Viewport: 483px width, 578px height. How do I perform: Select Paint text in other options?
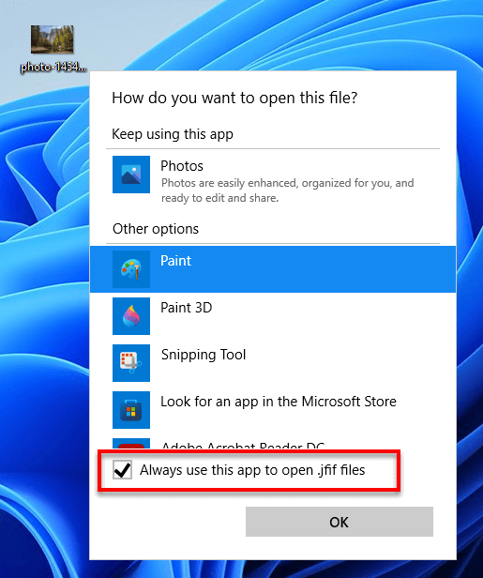[x=175, y=261]
